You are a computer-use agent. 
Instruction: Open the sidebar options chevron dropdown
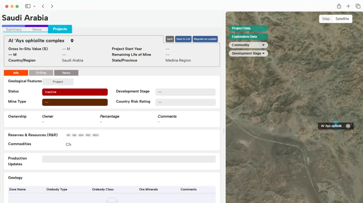click(x=34, y=6)
